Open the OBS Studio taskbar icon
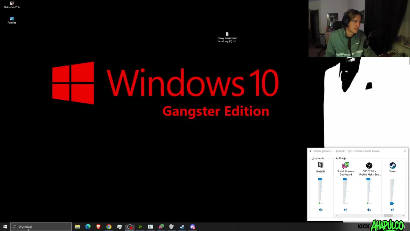410x231 pixels. pos(130,227)
